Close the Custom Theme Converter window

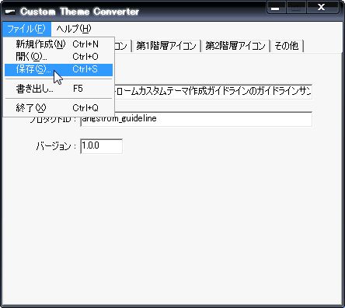click(322, 8)
